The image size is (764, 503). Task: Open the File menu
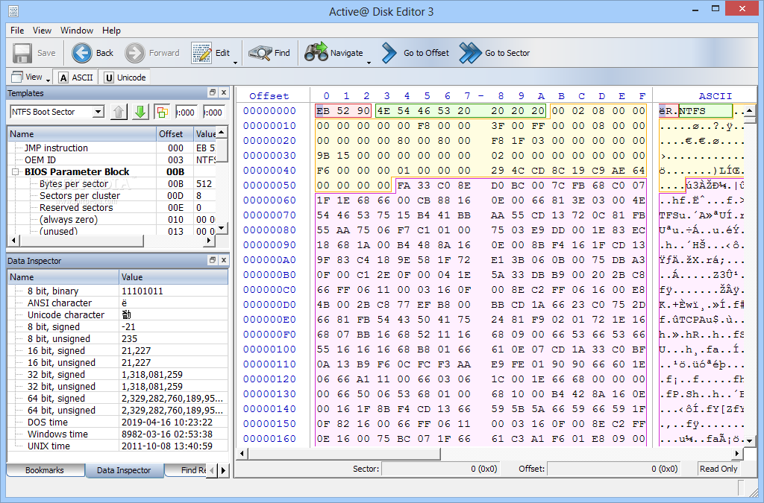(x=17, y=30)
